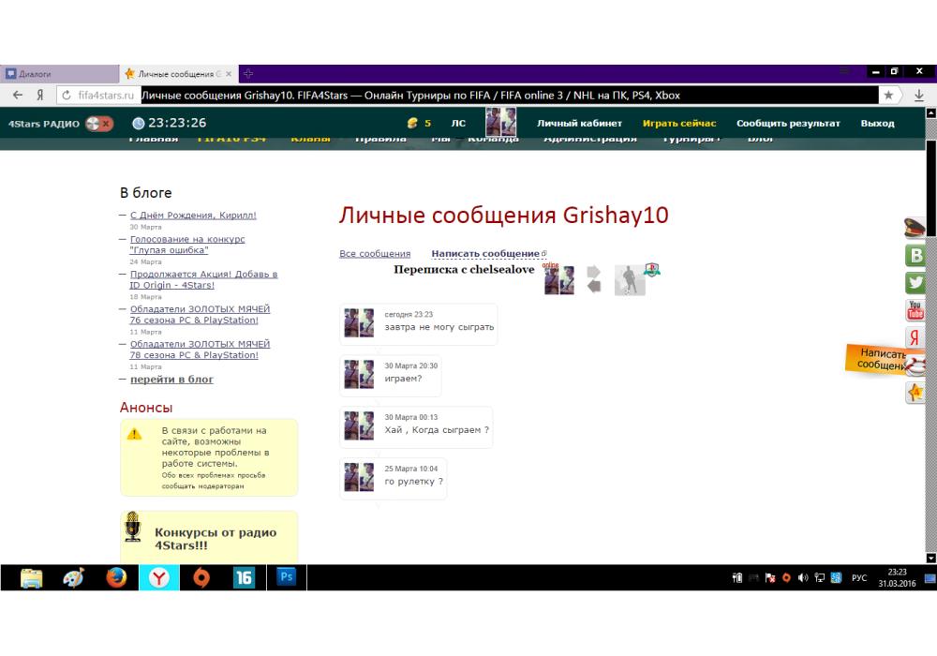Open the YouTube sidebar icon
Screen dimensions: 937x656
click(x=915, y=310)
